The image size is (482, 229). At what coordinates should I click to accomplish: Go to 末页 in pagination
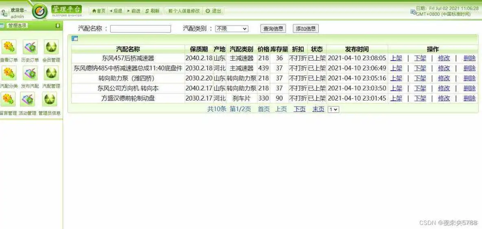318,109
